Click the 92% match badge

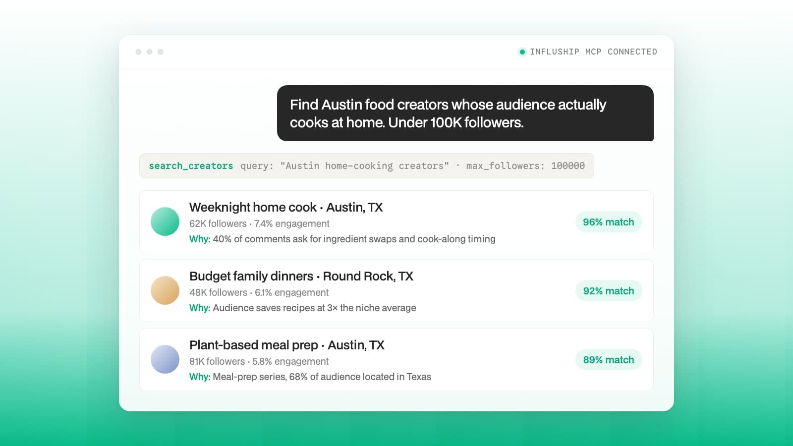(x=609, y=291)
